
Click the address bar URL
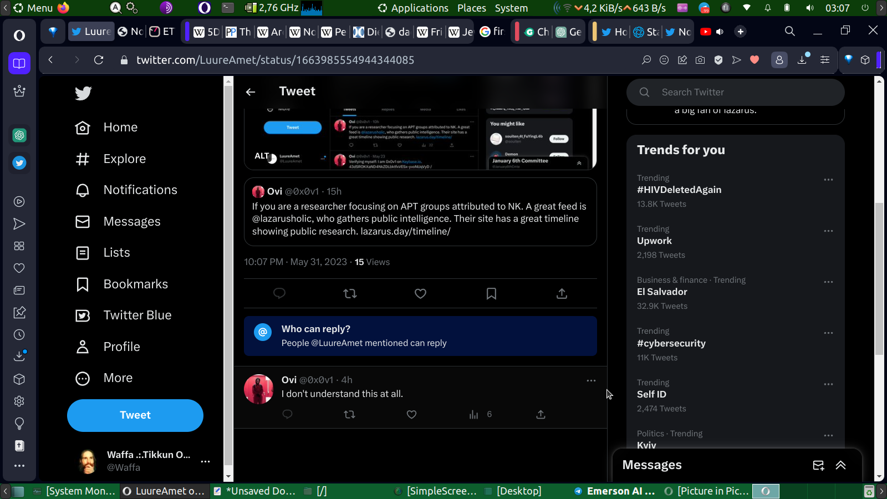pyautogui.click(x=275, y=60)
